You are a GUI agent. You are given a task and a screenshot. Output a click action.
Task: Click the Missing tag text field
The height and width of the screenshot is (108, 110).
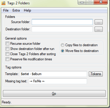(58, 81)
